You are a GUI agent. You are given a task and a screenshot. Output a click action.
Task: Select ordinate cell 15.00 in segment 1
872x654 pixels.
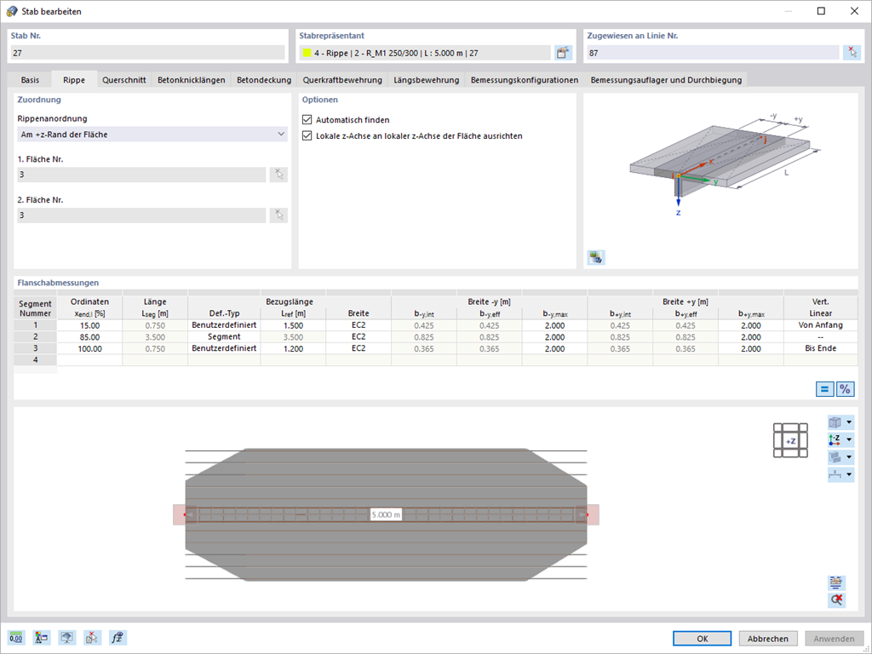tap(89, 325)
